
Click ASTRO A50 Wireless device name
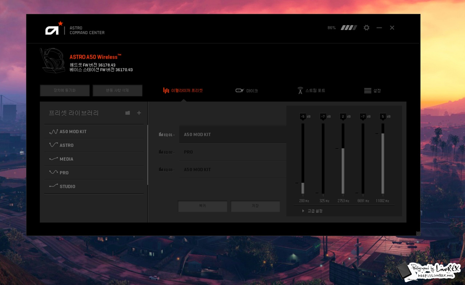click(95, 57)
